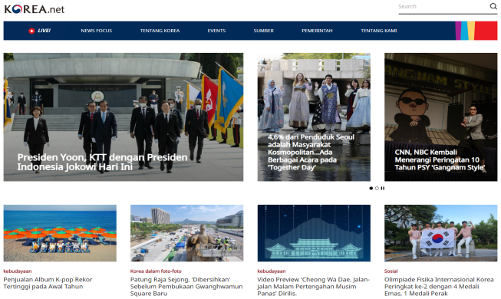Click the search magnifier icon
The height and width of the screenshot is (299, 501).
493,6
